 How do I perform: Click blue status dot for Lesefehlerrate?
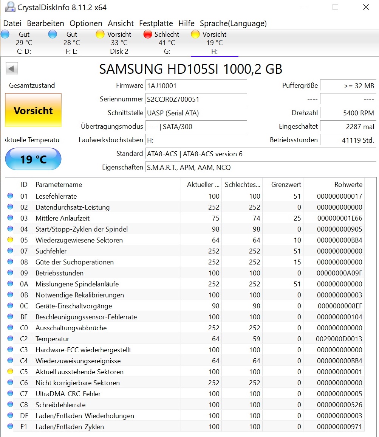pos(10,196)
